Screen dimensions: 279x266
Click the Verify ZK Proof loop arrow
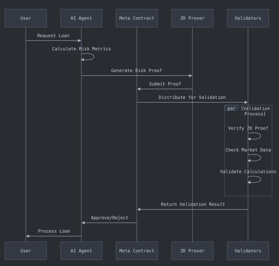[x=257, y=136]
